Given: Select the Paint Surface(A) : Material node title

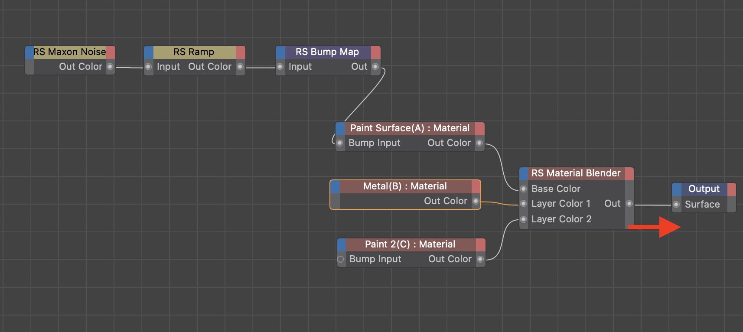Looking at the screenshot, I should pyautogui.click(x=410, y=128).
